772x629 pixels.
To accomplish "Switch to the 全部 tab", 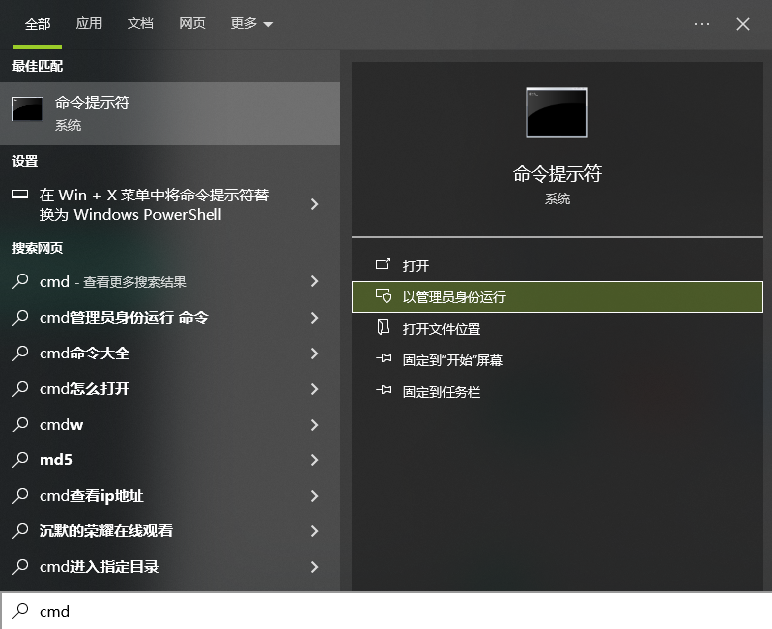I will [x=38, y=24].
